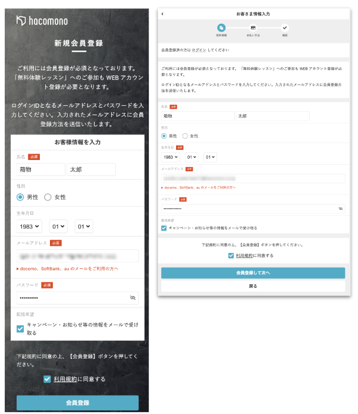Screen dimensions: 358x414
Task: Toggle 利用規約に同意する checkbox in white form
Action: tap(231, 255)
